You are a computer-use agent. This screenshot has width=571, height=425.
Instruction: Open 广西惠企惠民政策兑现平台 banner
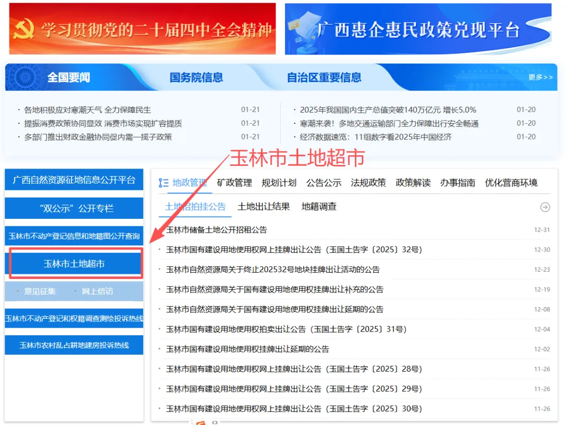pos(418,29)
